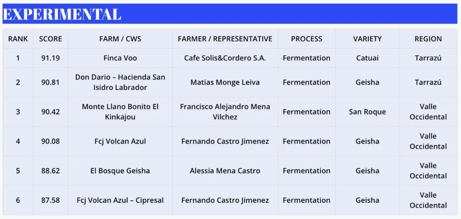Click Cafe Solis&Cordero S.A. representative
The image size is (461, 219).
click(x=225, y=58)
